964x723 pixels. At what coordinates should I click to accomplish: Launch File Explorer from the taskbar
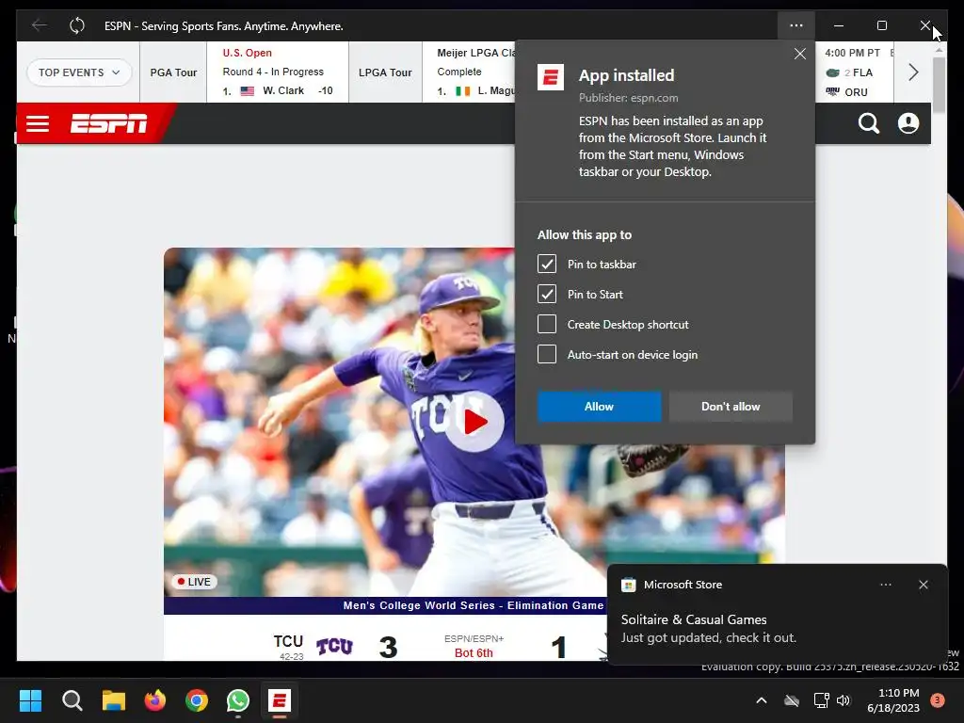pos(114,700)
